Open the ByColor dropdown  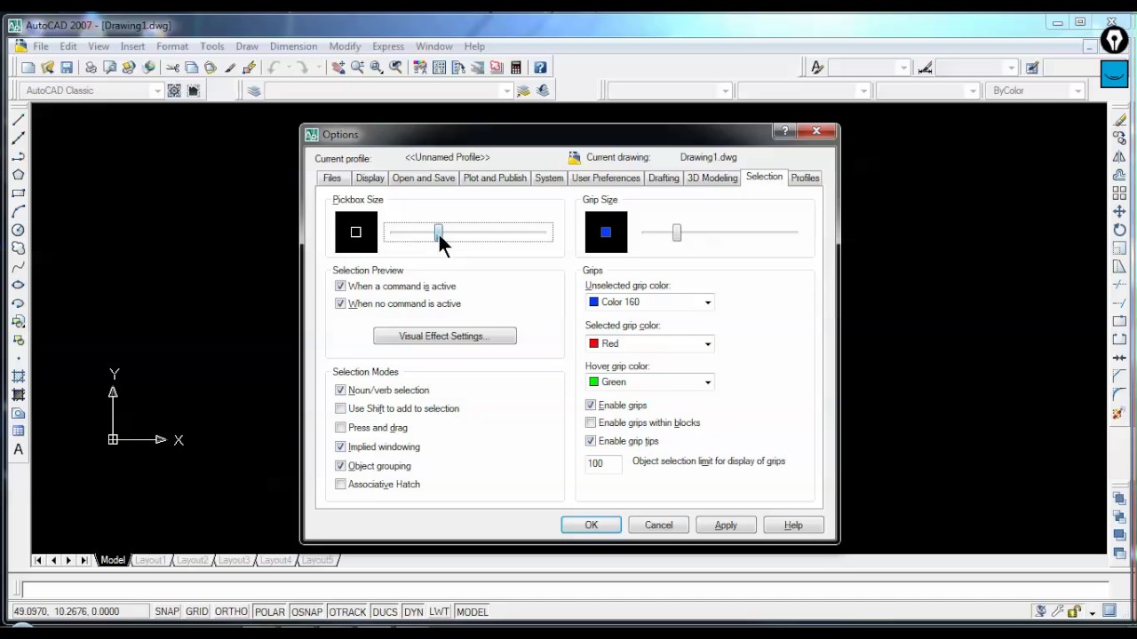pos(1037,91)
